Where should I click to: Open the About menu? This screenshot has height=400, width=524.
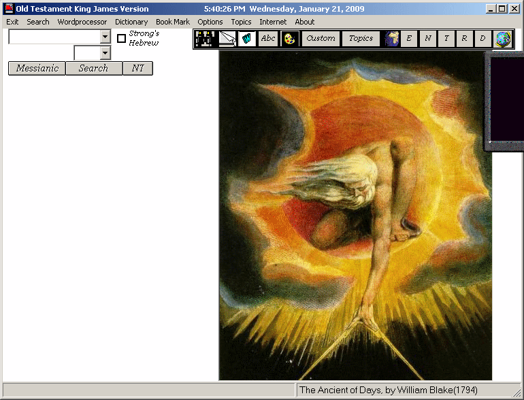pos(304,22)
